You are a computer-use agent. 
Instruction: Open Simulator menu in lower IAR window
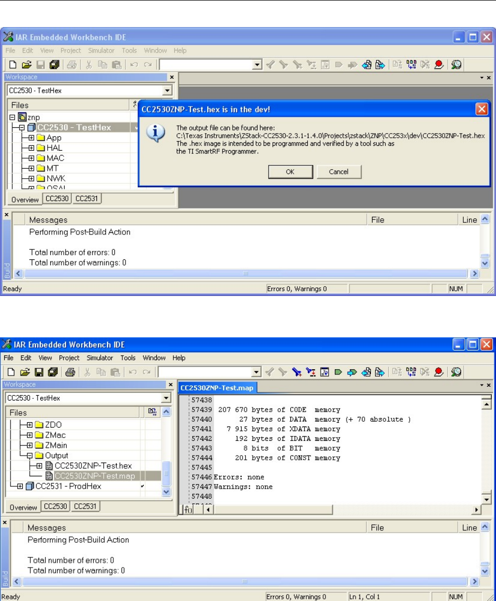tap(100, 358)
